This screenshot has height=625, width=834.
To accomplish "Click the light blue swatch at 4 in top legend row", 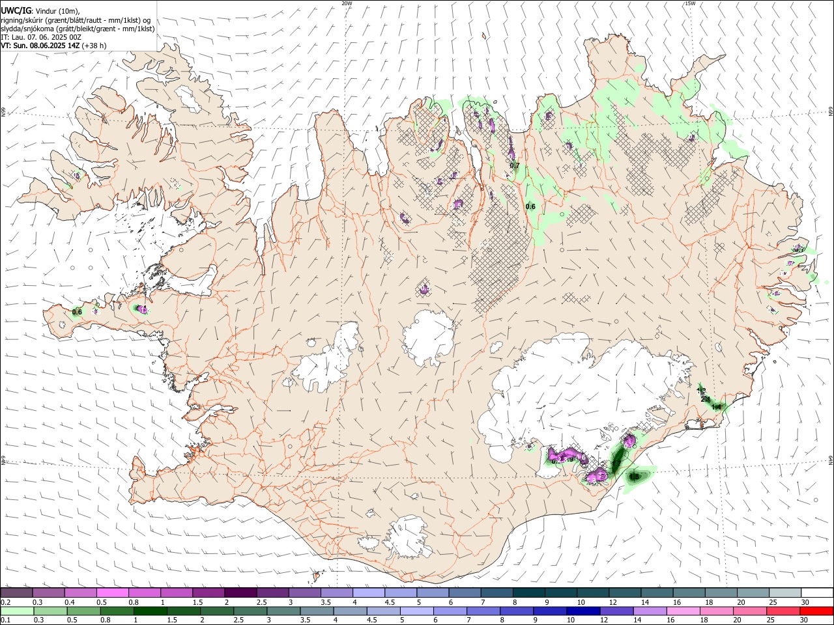I will click(x=368, y=593).
